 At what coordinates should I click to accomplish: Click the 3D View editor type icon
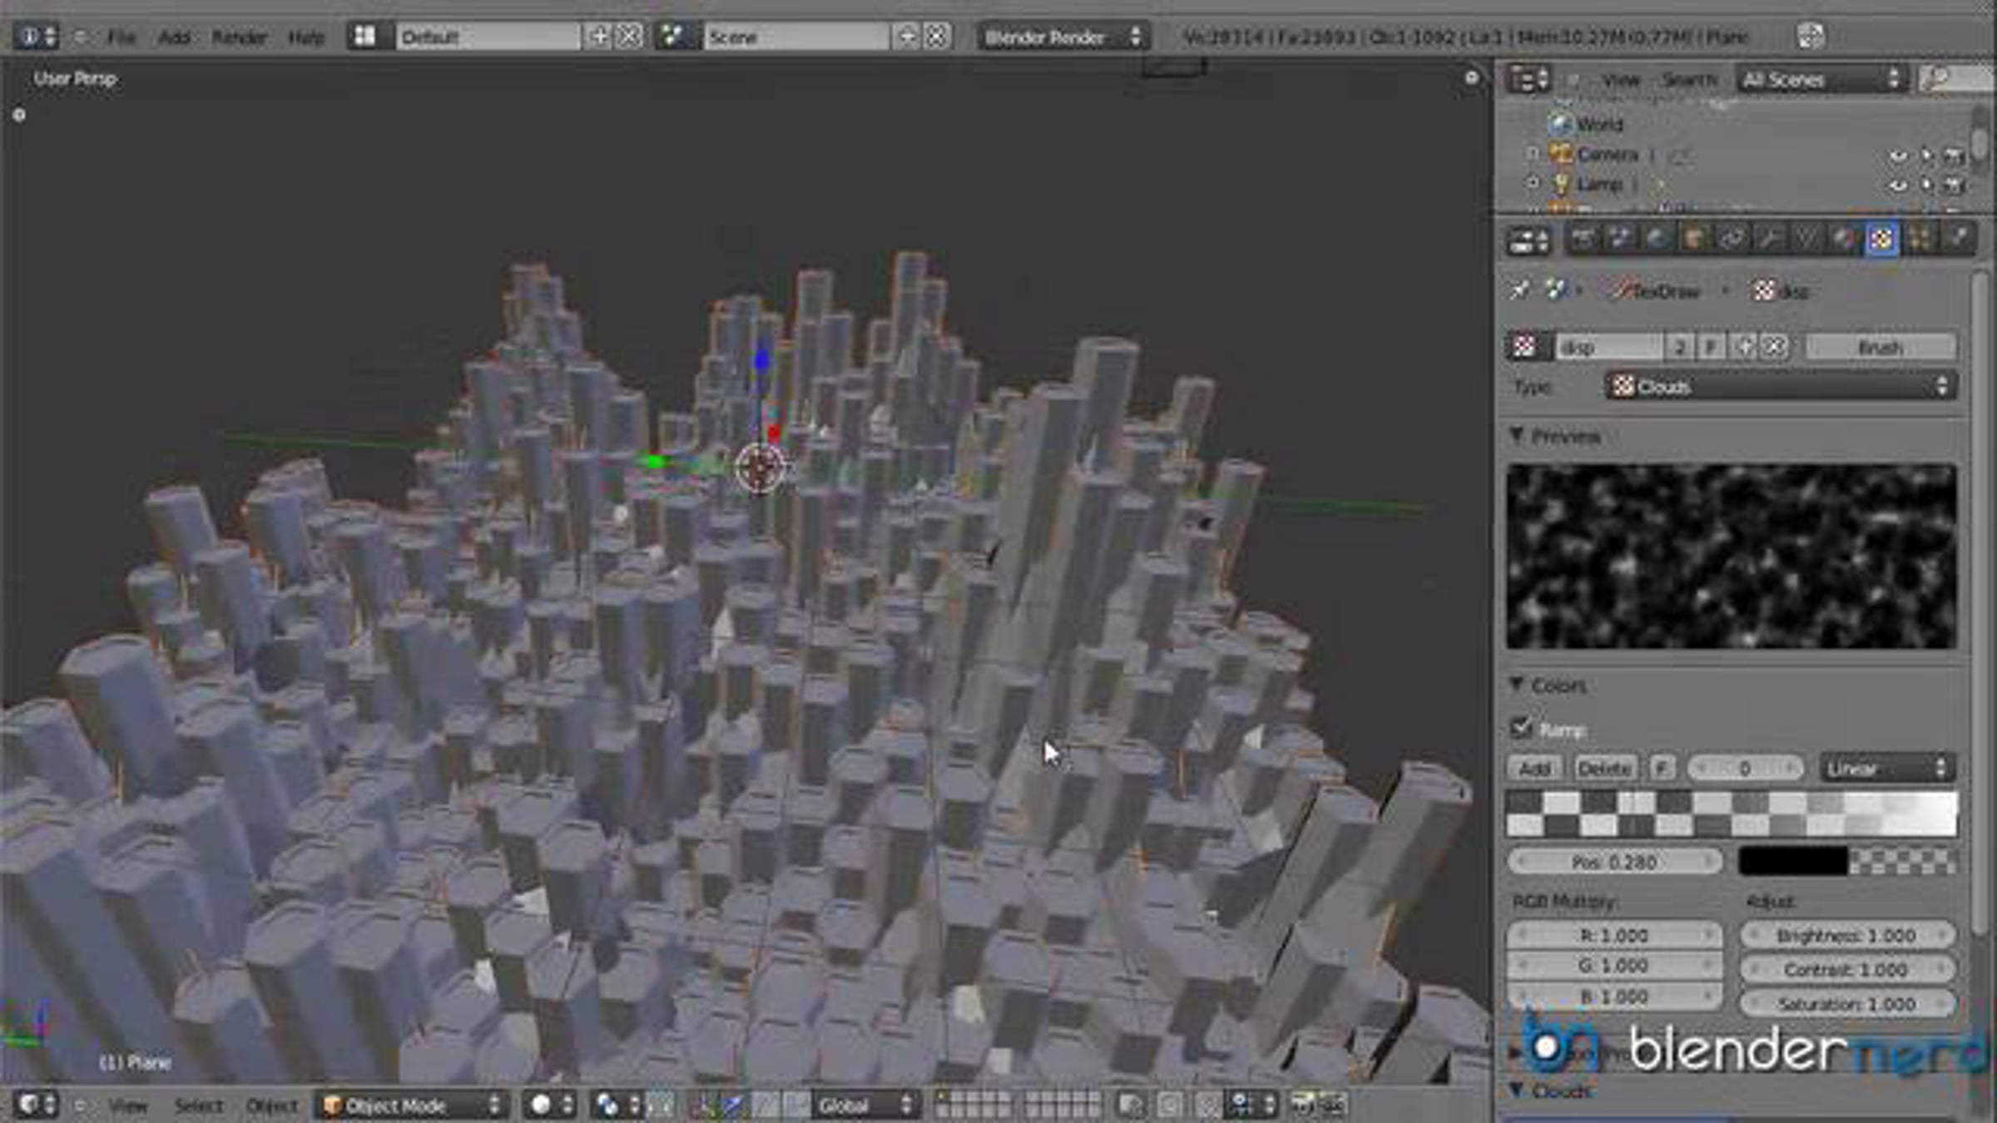(30, 1105)
